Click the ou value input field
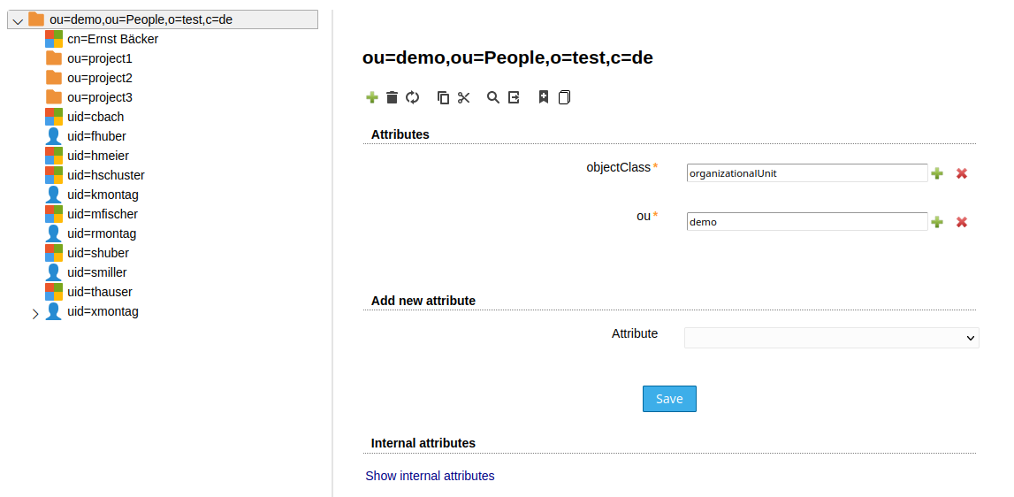The image size is (1014, 497). coord(806,222)
